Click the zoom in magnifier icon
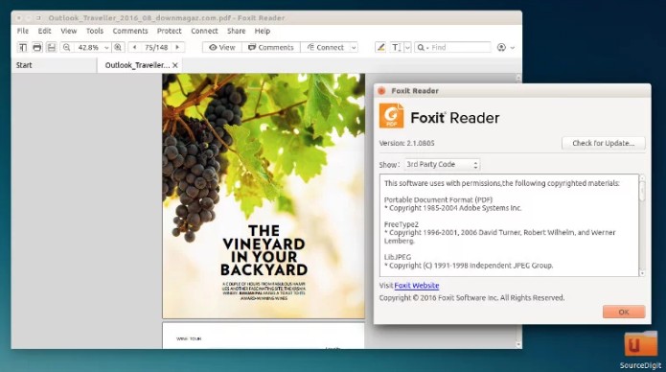Viewport: 666px width, 372px height. (118, 47)
